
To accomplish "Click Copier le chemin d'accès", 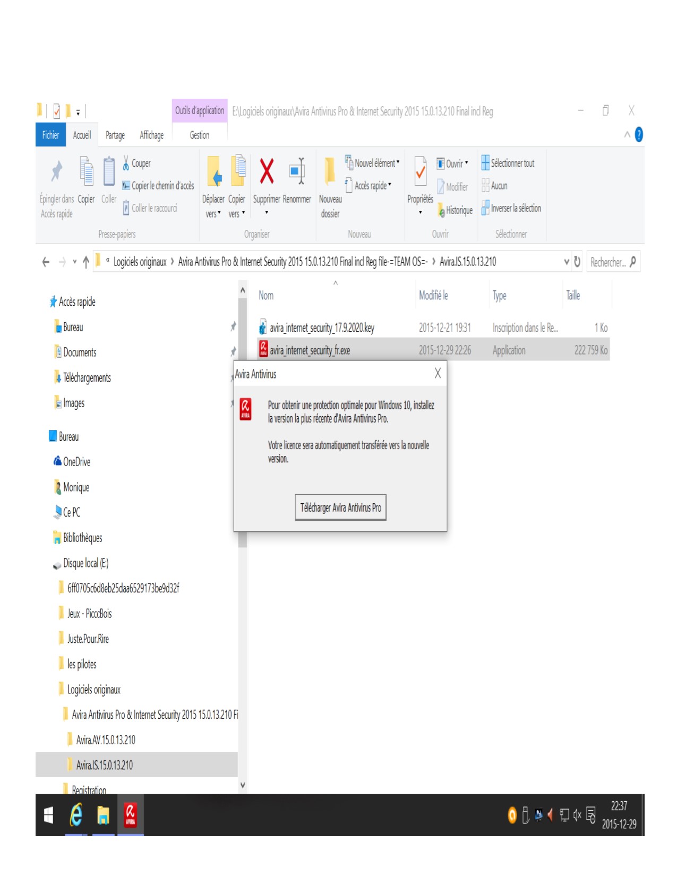I will coord(158,186).
